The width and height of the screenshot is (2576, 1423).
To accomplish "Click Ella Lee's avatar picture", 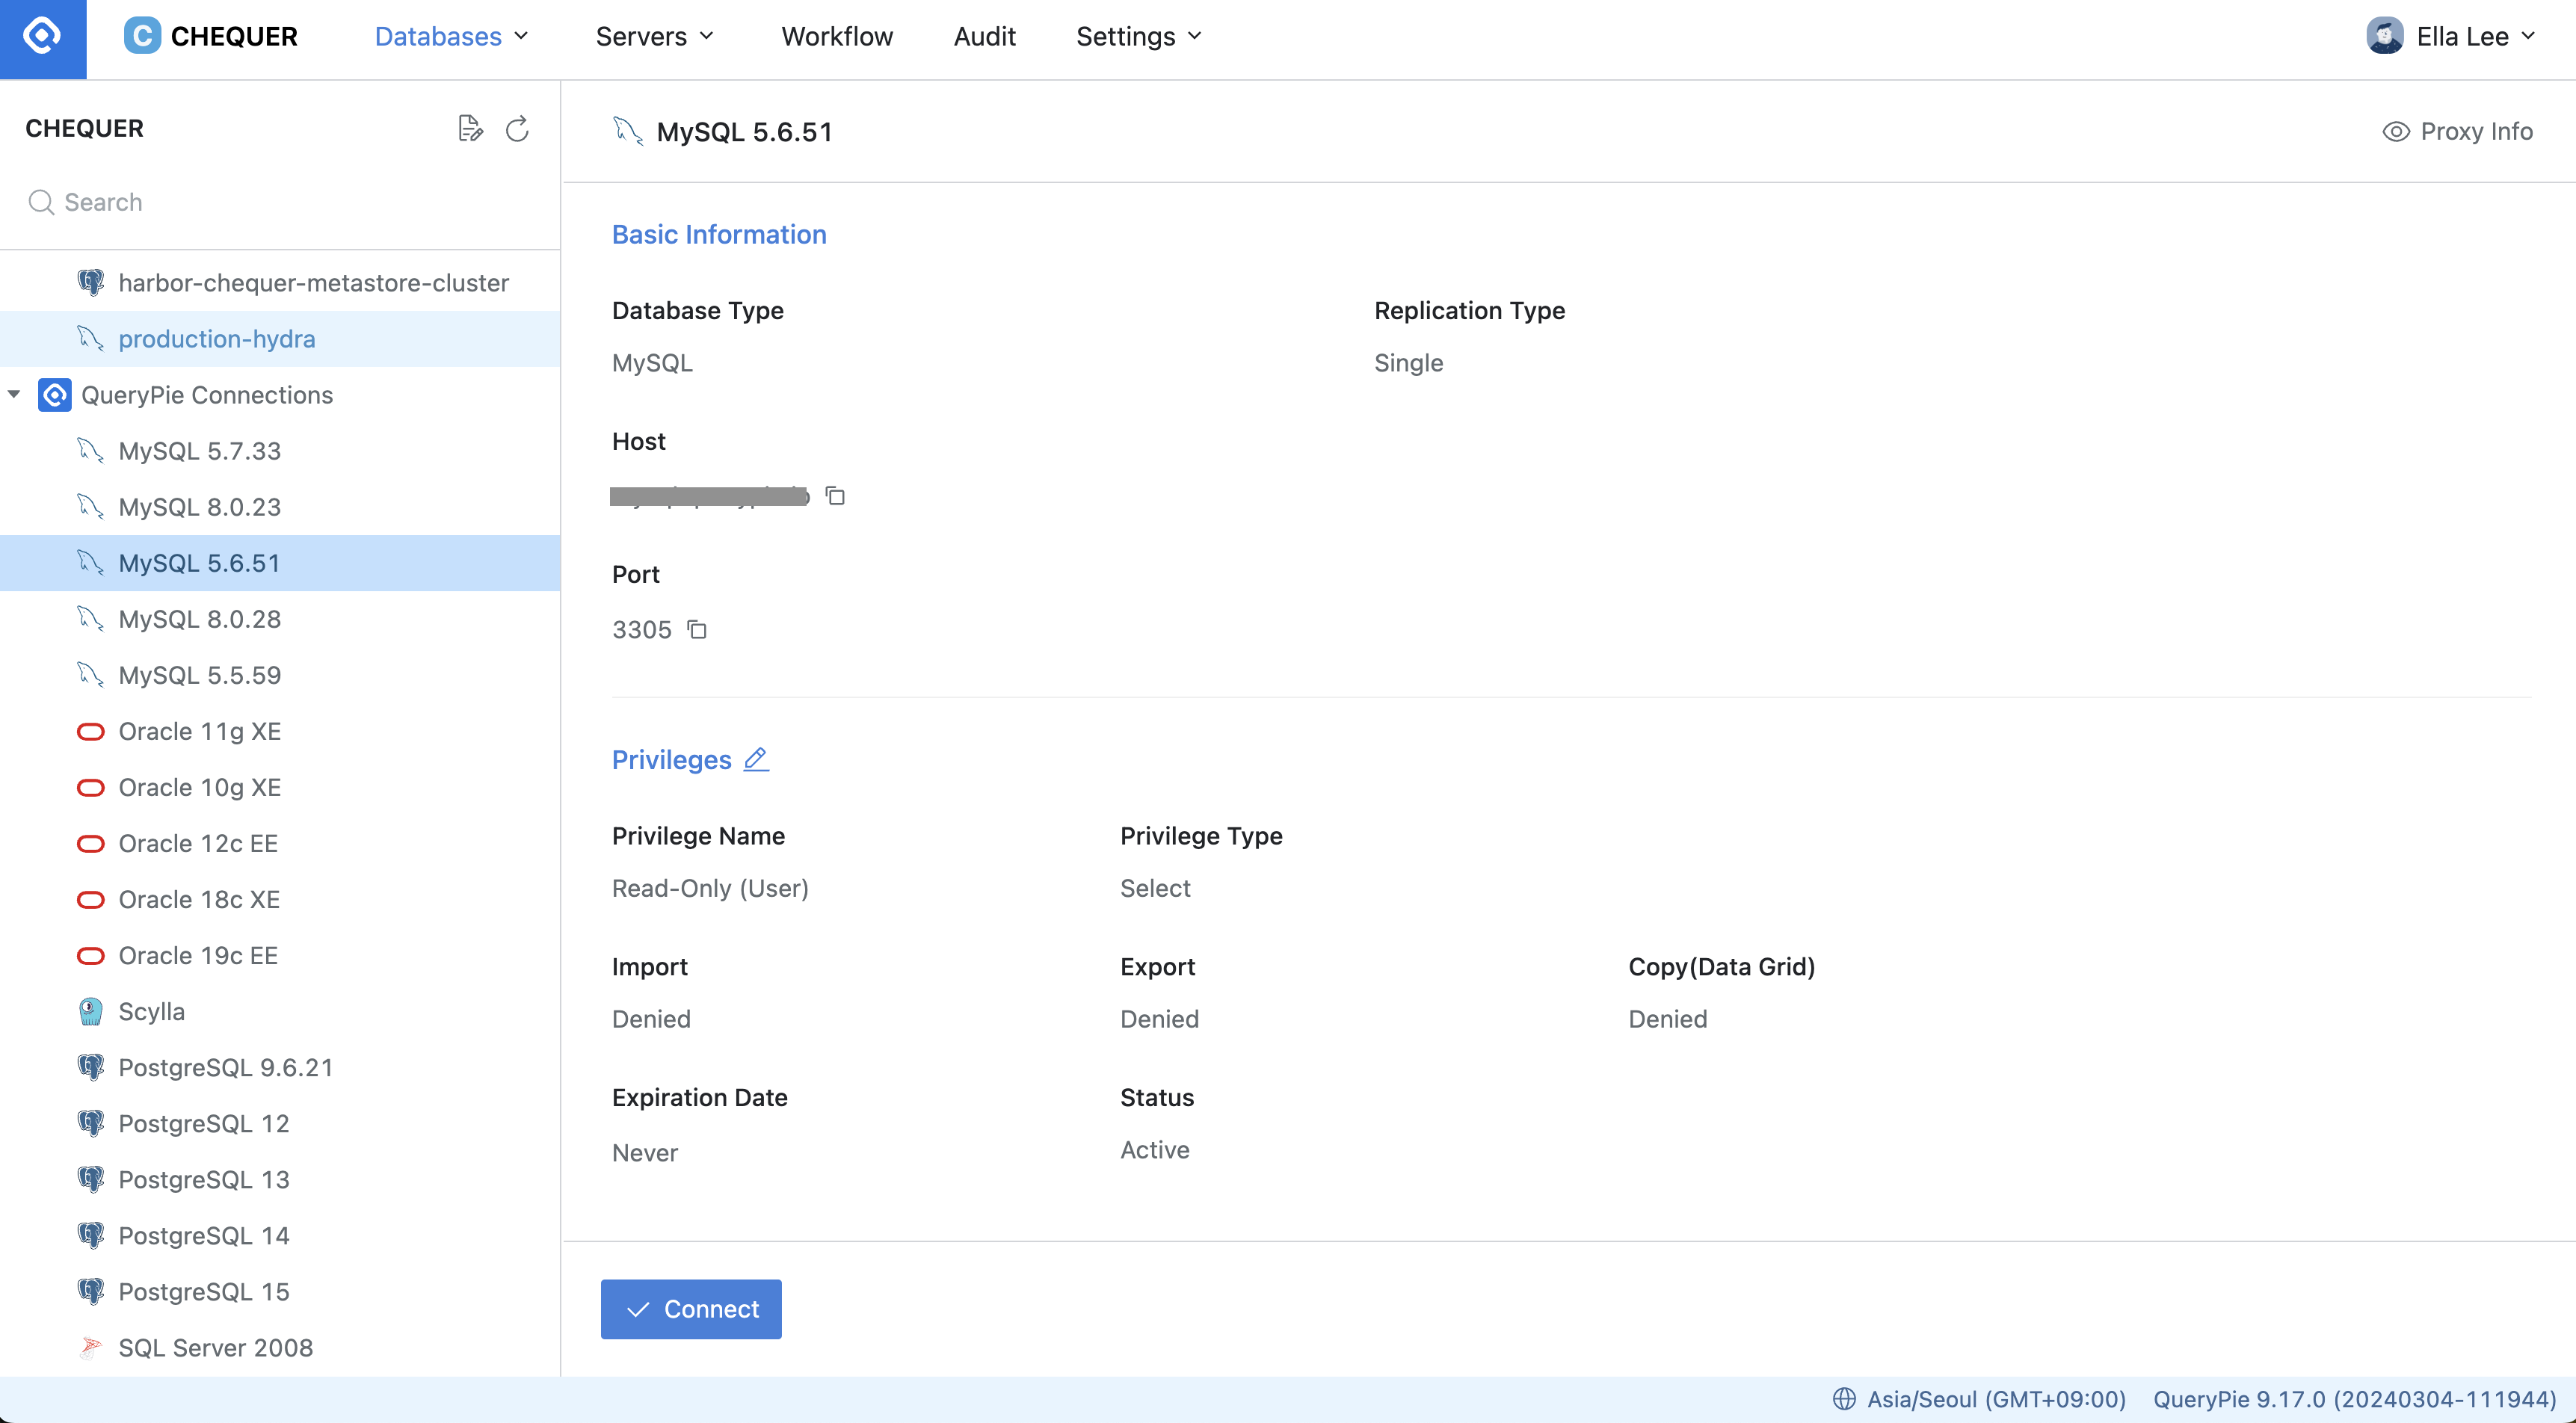I will [2385, 36].
